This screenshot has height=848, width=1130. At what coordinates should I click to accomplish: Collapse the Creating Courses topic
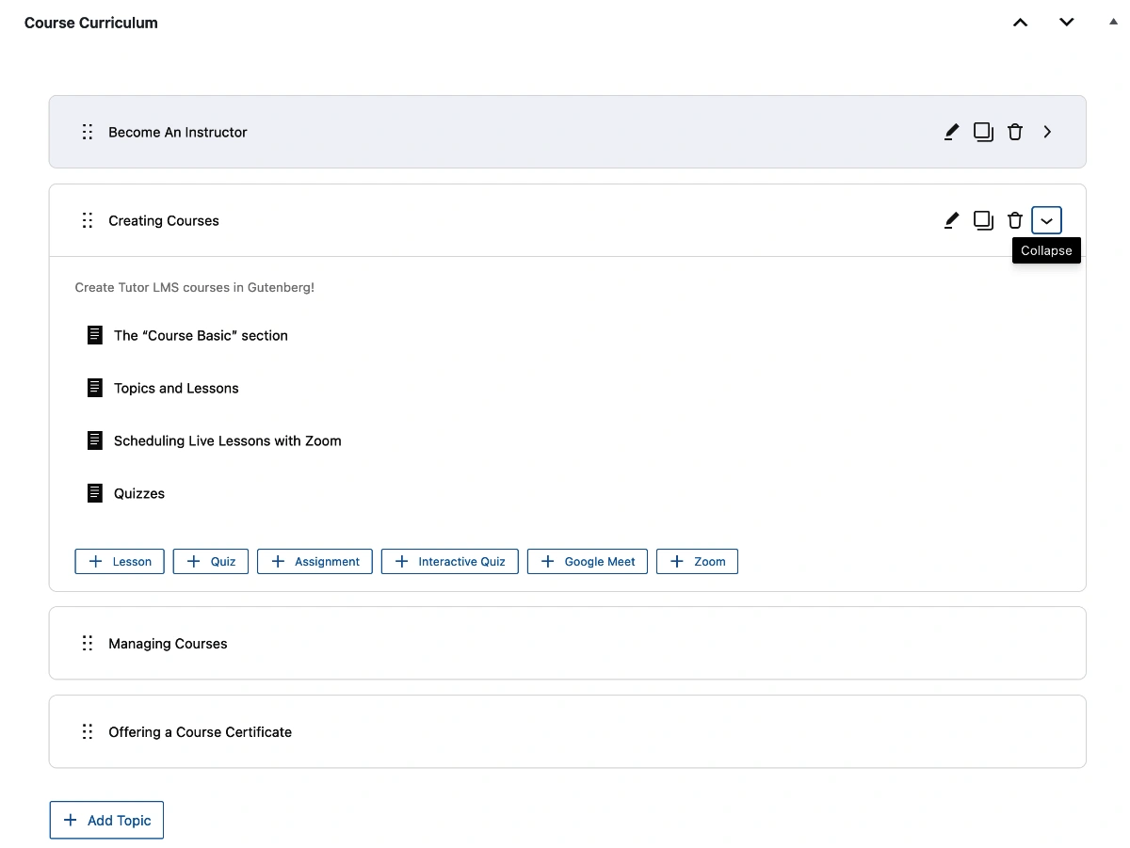[1047, 221]
